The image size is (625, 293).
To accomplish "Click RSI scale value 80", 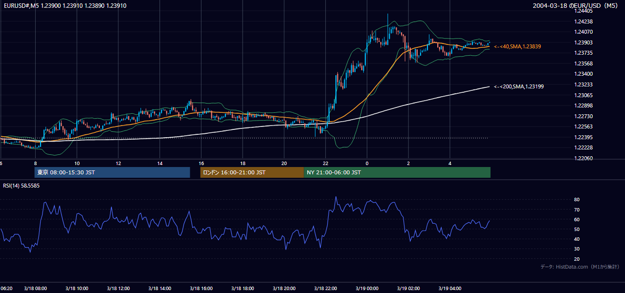I will (577, 200).
